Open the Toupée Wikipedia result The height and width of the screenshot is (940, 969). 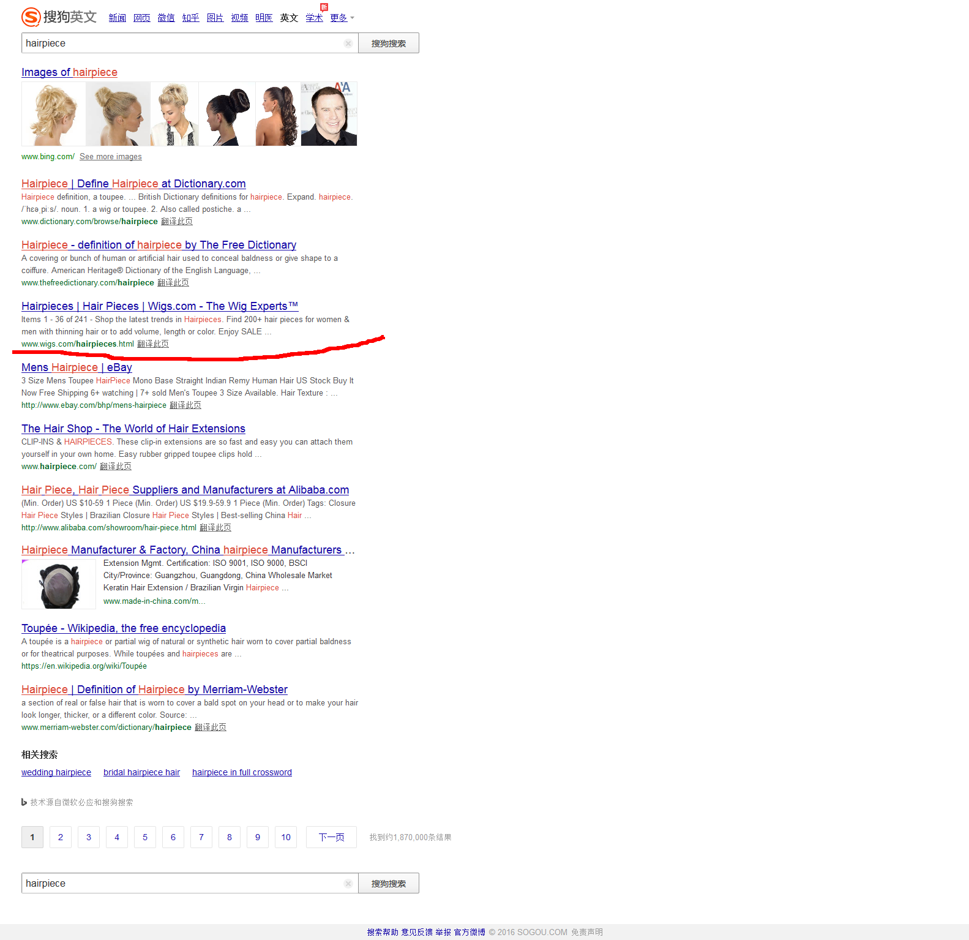(124, 628)
